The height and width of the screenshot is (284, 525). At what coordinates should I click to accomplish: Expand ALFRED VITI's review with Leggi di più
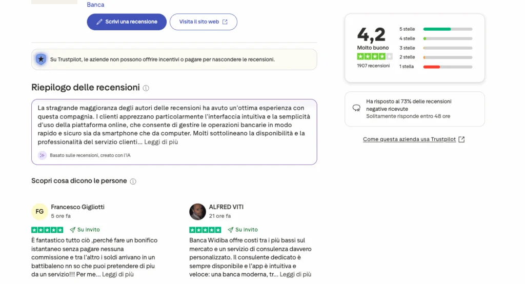[x=295, y=274]
